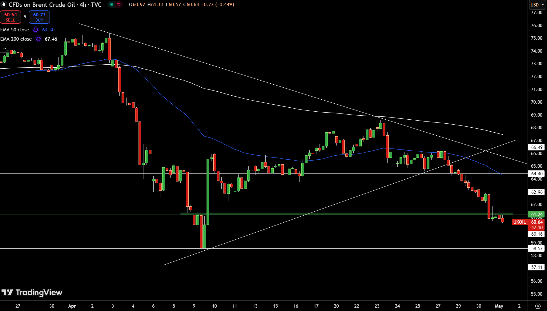Click the May date label on time axis
Viewport: 547px width, 311px height.
(x=499, y=306)
